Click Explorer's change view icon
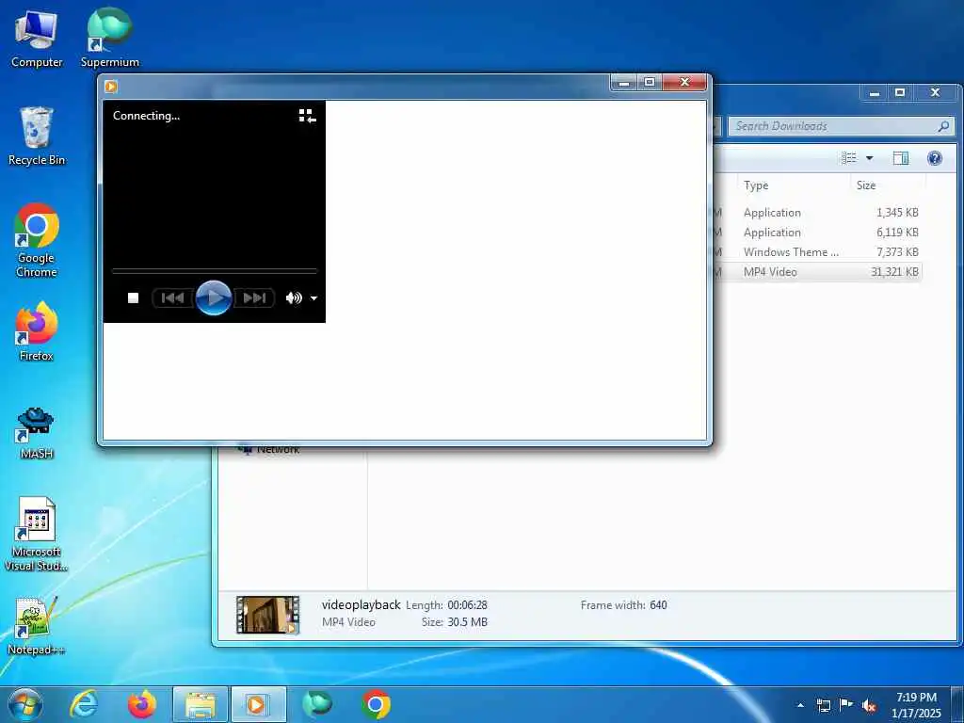This screenshot has height=723, width=964. pos(849,158)
